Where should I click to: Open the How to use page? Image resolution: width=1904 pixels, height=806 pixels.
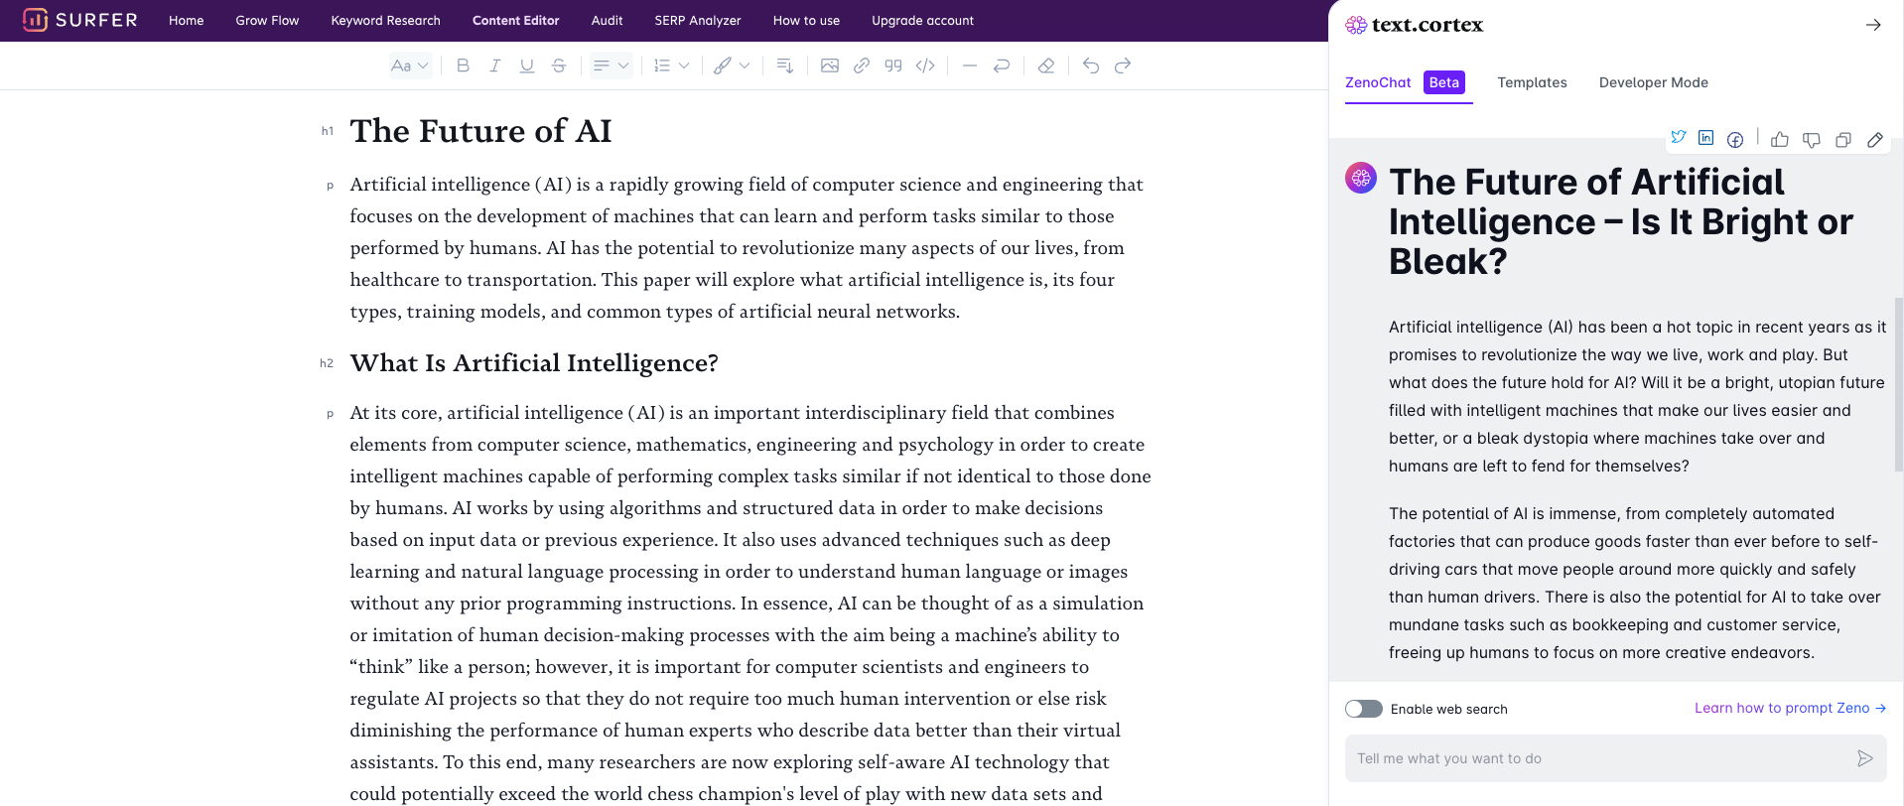[806, 20]
